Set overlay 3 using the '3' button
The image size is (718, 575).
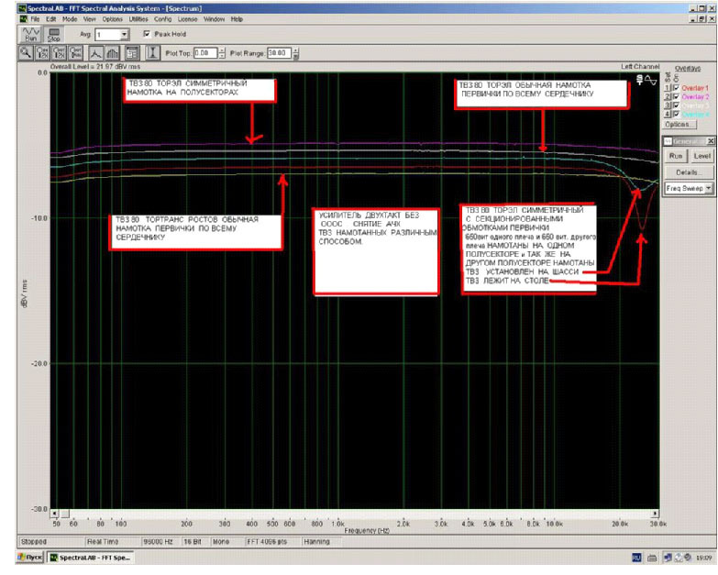668,105
